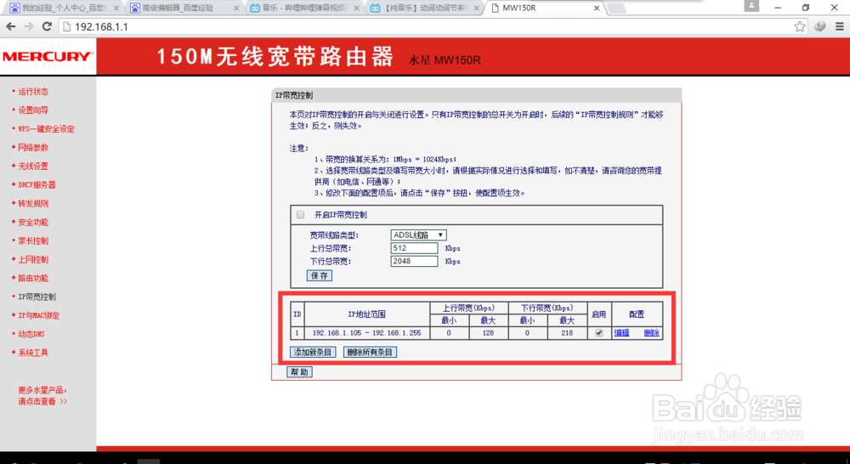Viewport: 850px width, 464px height.
Task: Open a new browser tab
Action: pos(617,8)
